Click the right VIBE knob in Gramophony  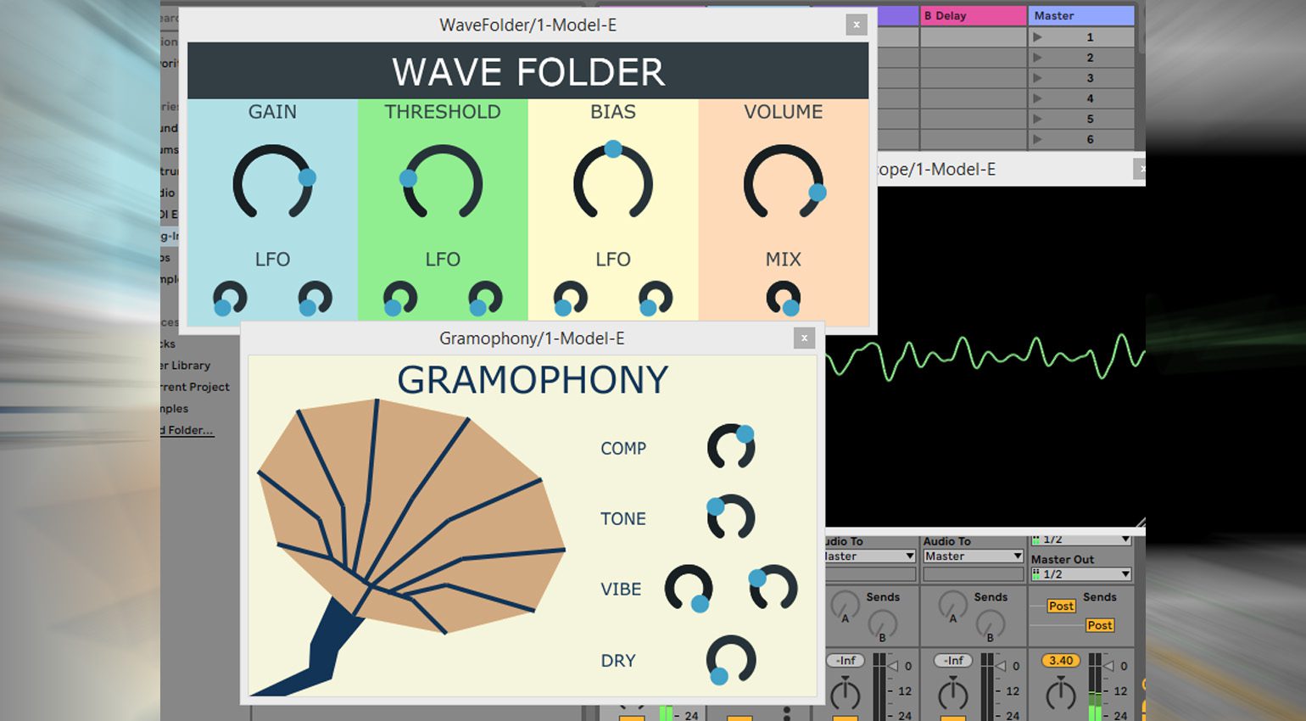pos(773,587)
